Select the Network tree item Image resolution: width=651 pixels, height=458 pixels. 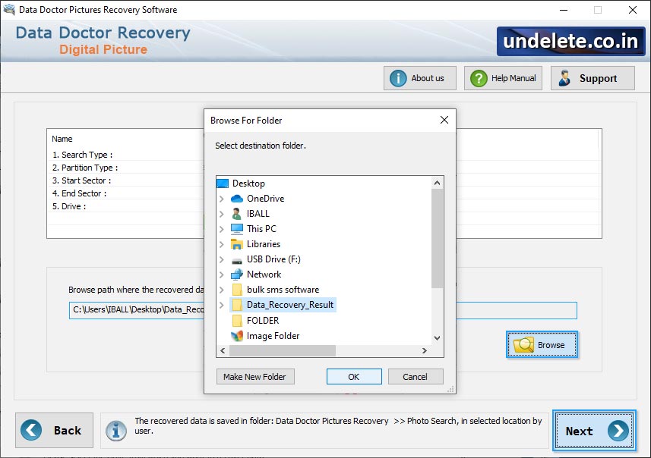(264, 274)
